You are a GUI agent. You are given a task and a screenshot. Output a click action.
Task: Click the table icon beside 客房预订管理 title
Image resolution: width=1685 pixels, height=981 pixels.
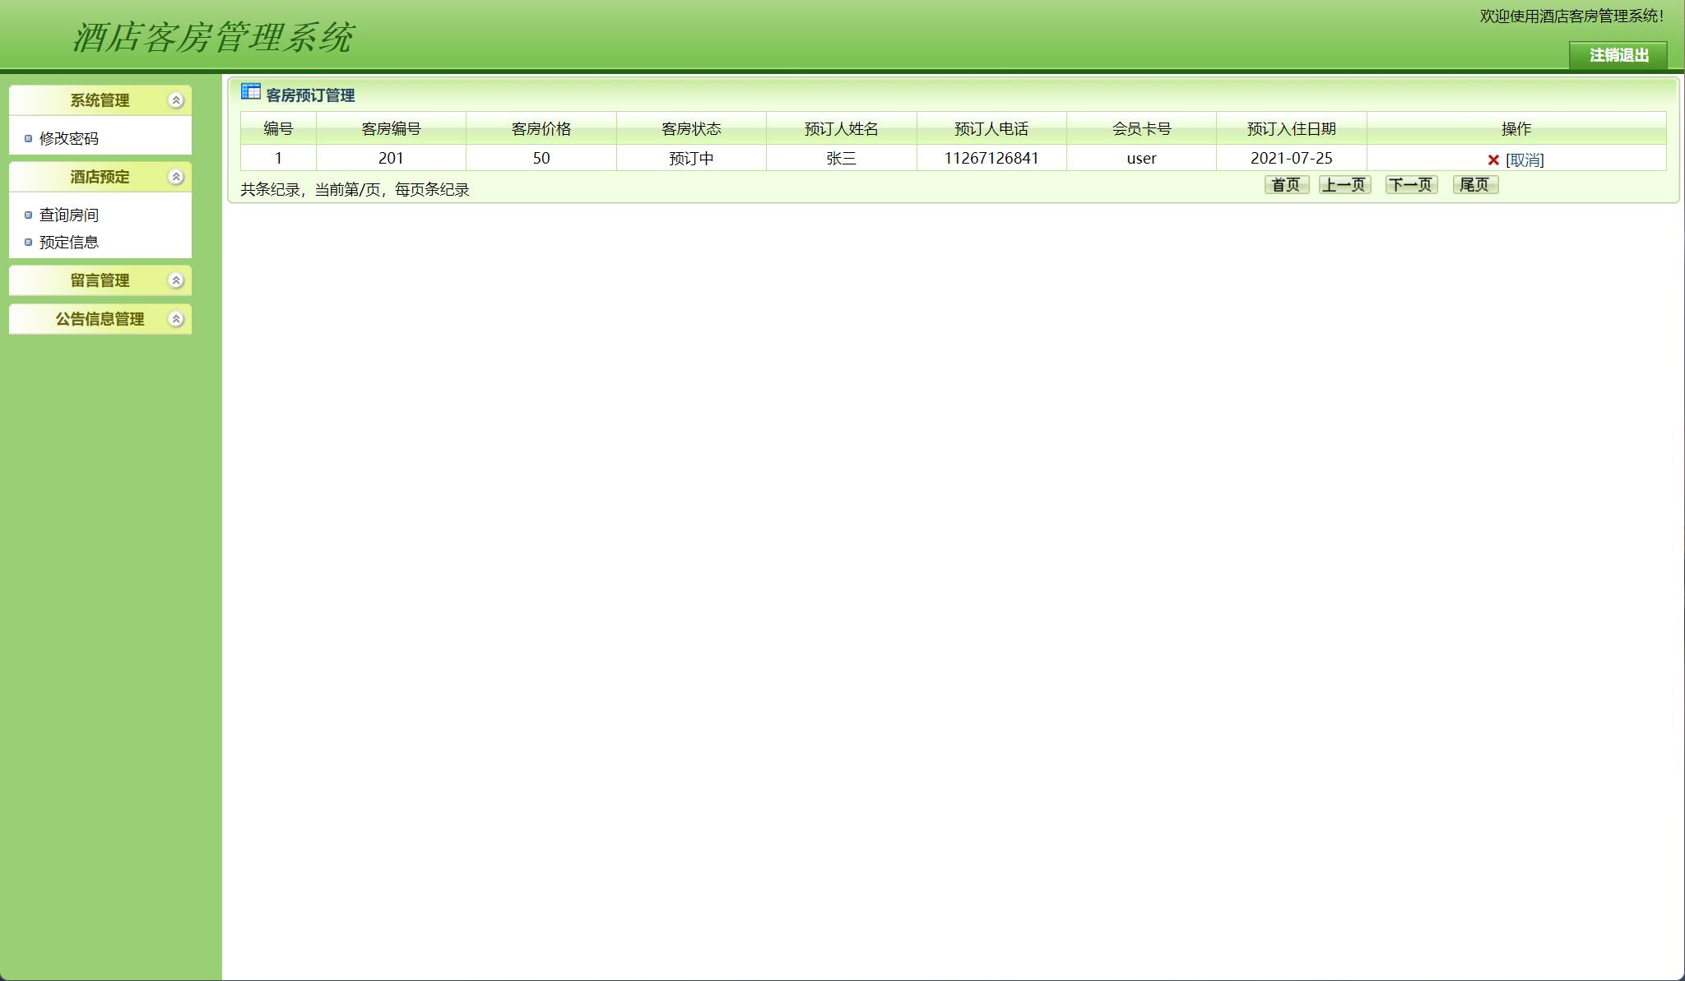[249, 91]
